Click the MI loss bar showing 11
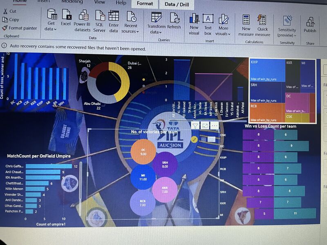Image resolution: width=327 pixels, height=245 pixels. coord(295,213)
